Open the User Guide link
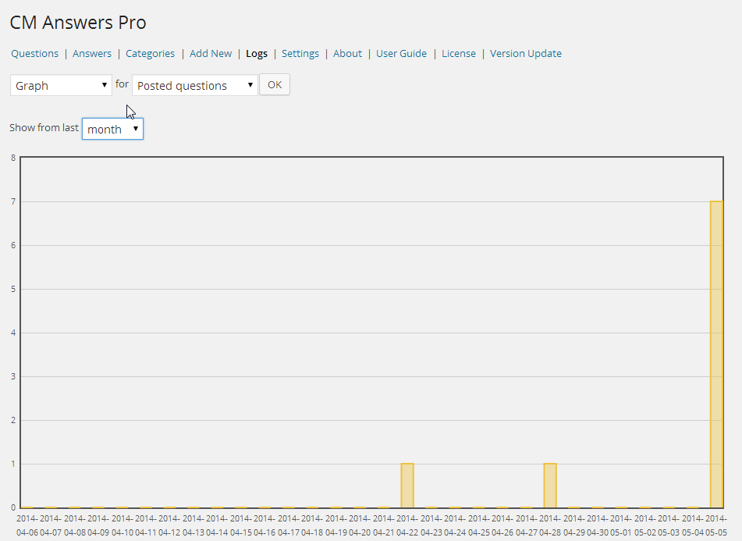 (x=401, y=54)
